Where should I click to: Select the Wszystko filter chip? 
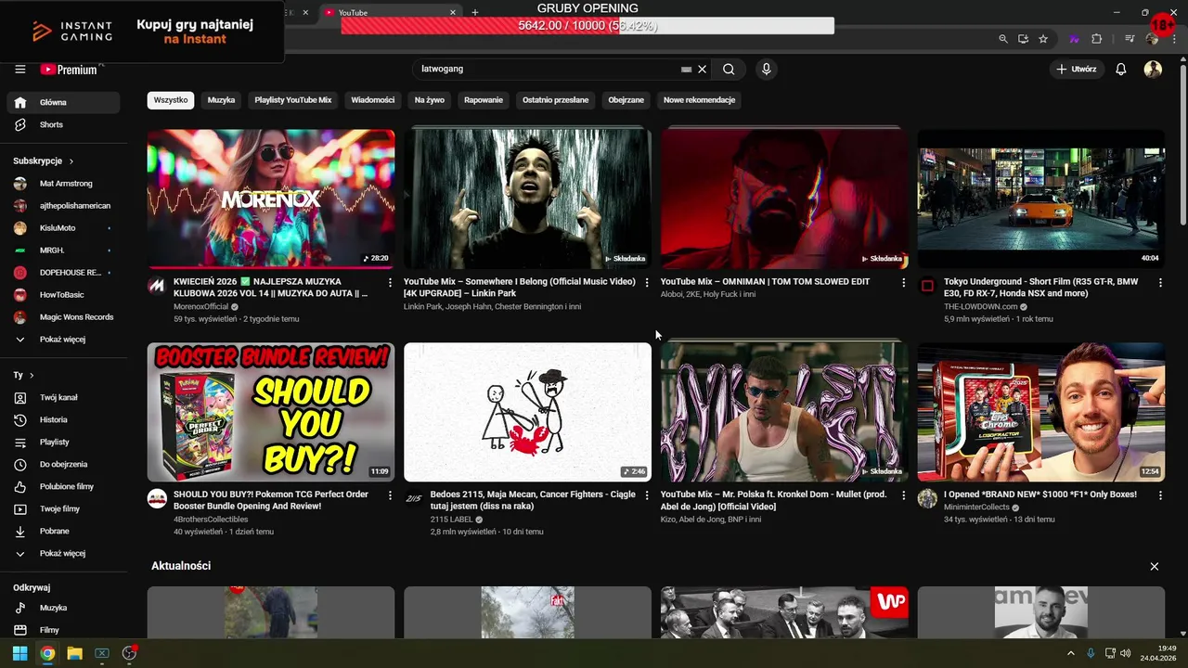point(171,99)
